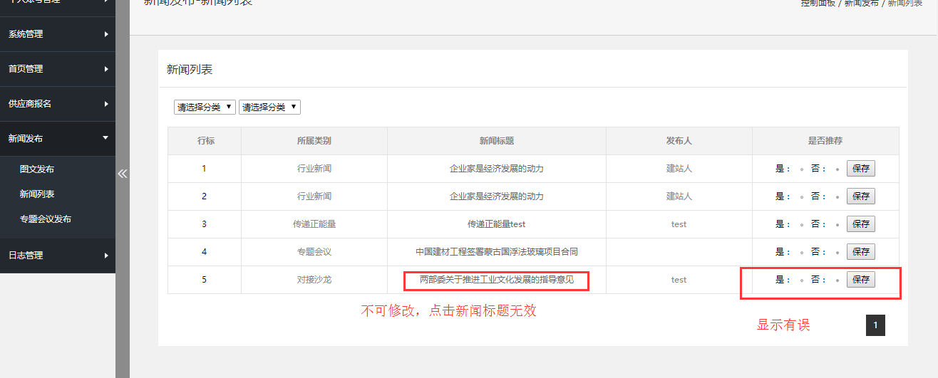Viewport: 938px width, 378px height.
Task: Click row index 4 cell
Action: 204,252
